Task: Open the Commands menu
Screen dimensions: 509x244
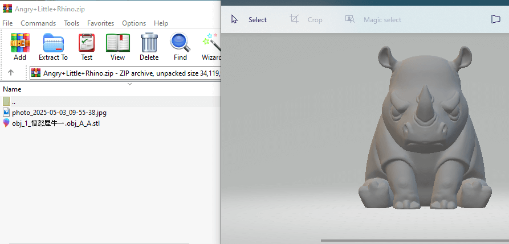Action: click(x=38, y=23)
